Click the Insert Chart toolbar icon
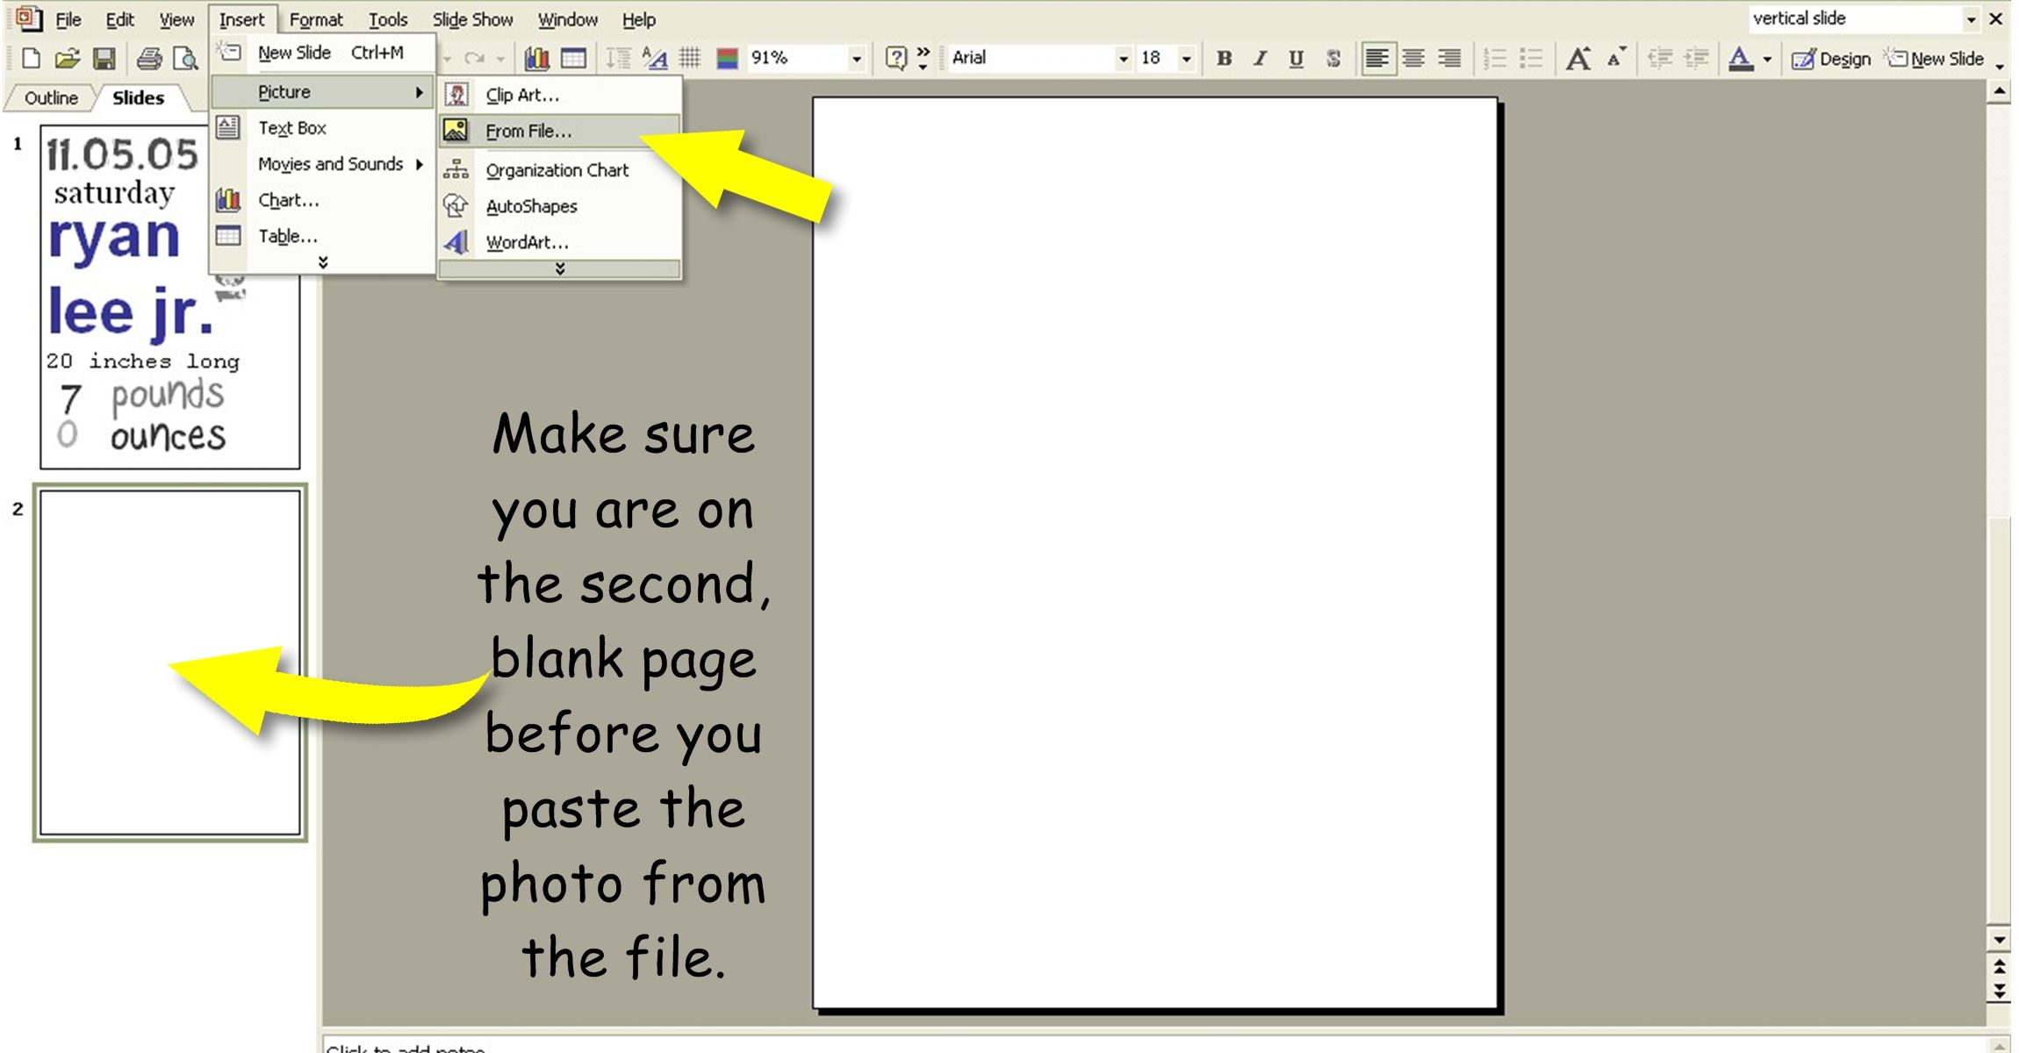 [x=536, y=59]
